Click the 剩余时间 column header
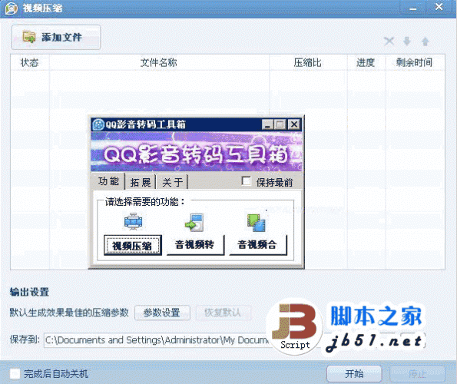Screen dimensions: 457x384 click(x=414, y=62)
